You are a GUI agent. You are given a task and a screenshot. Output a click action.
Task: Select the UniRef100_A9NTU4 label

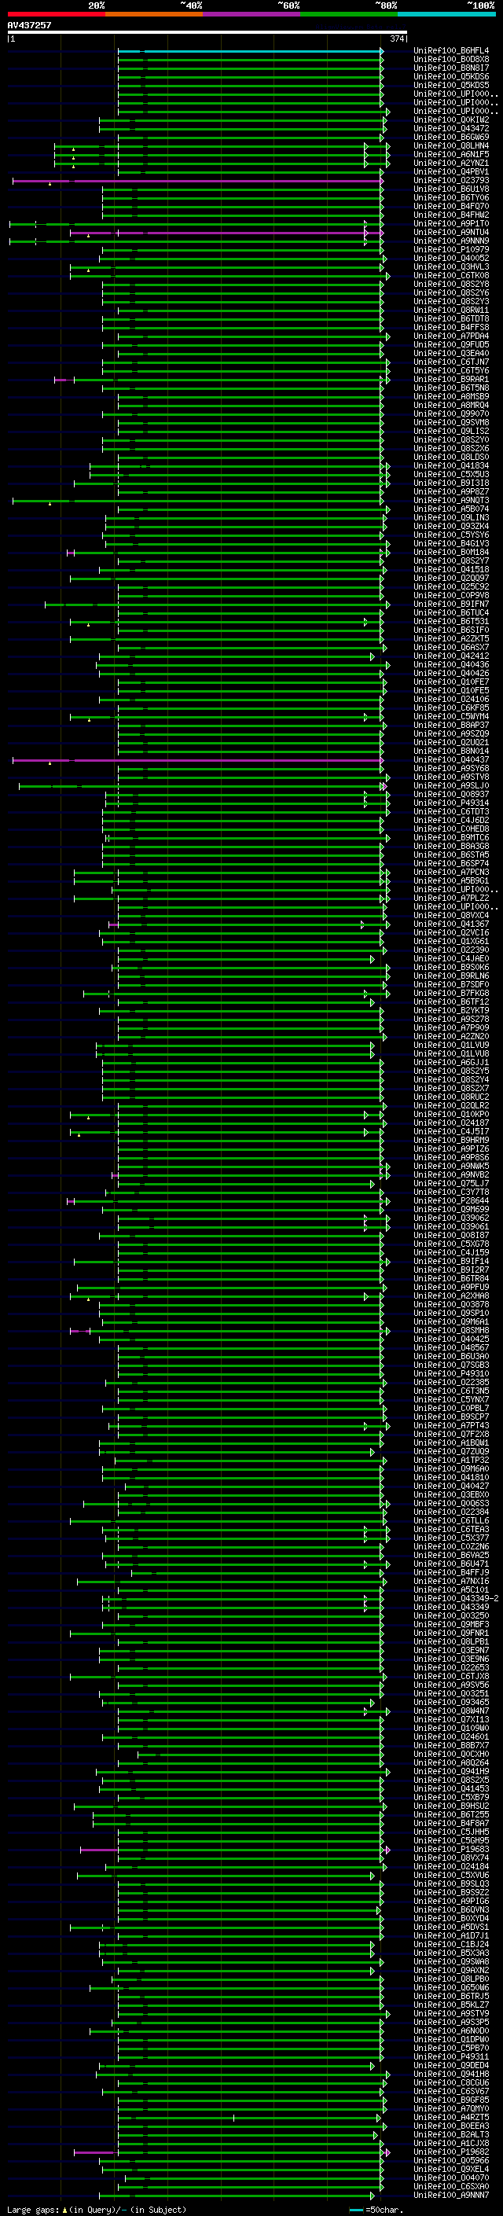coord(450,232)
